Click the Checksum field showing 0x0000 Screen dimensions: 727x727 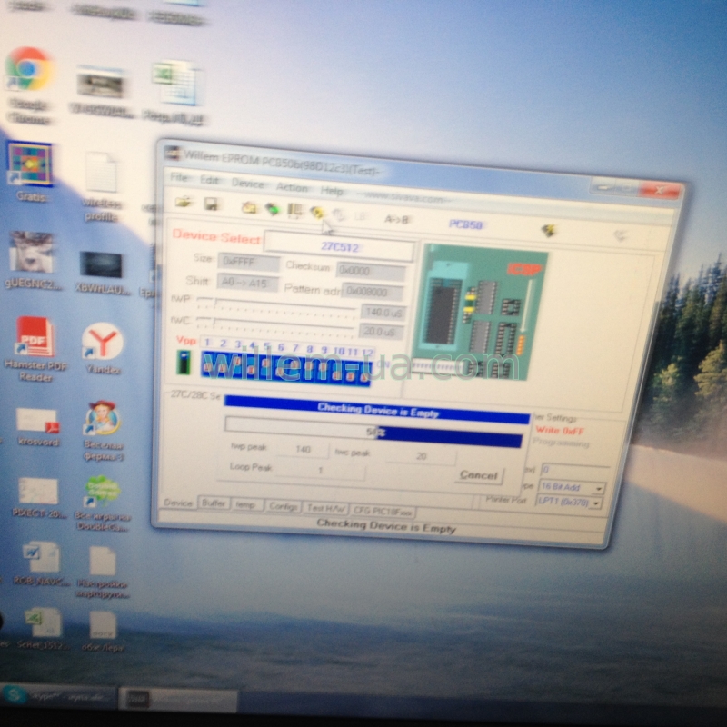coord(371,271)
